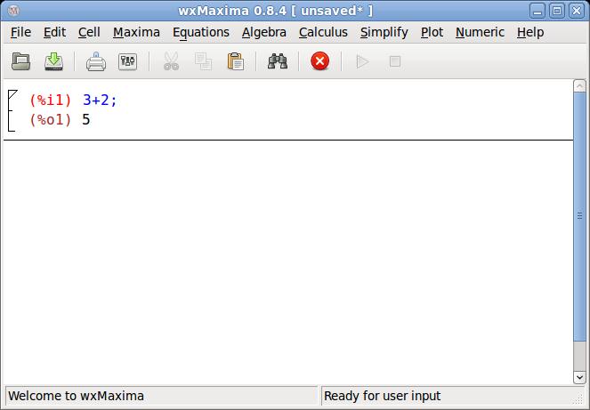Click the (%i1) input label
Viewport: 590px width, 410px height.
pyautogui.click(x=51, y=100)
